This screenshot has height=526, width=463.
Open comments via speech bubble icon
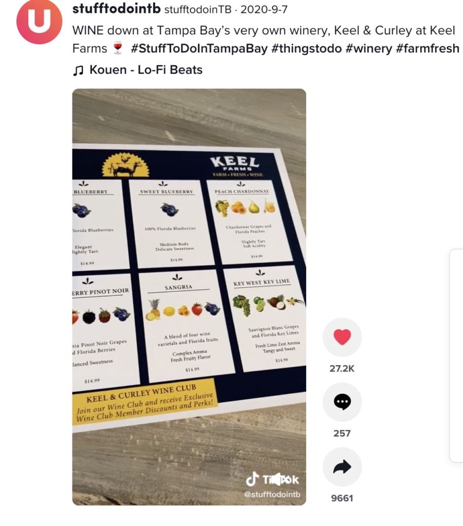pos(342,402)
